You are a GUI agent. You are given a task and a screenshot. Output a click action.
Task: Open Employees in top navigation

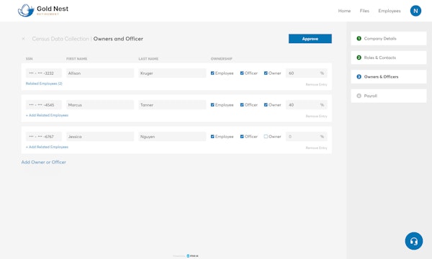[390, 11]
